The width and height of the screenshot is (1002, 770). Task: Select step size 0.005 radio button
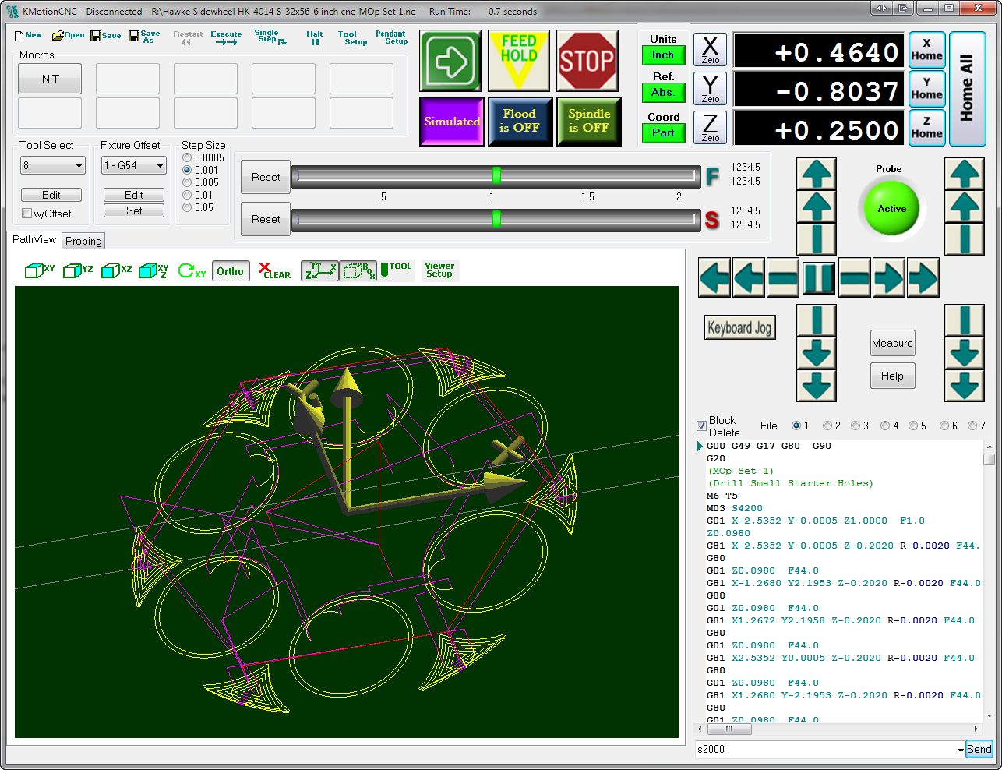click(x=187, y=182)
